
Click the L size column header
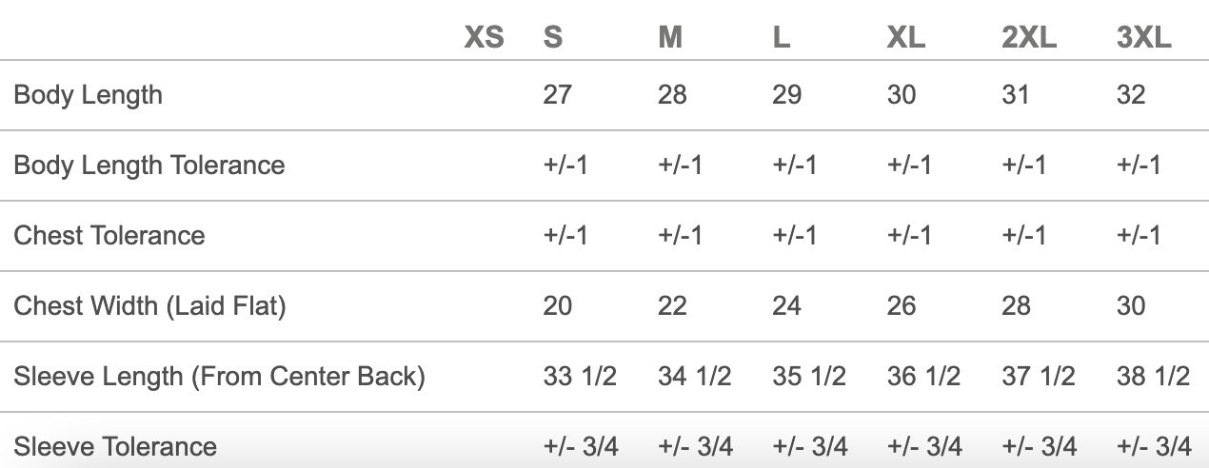(x=781, y=38)
